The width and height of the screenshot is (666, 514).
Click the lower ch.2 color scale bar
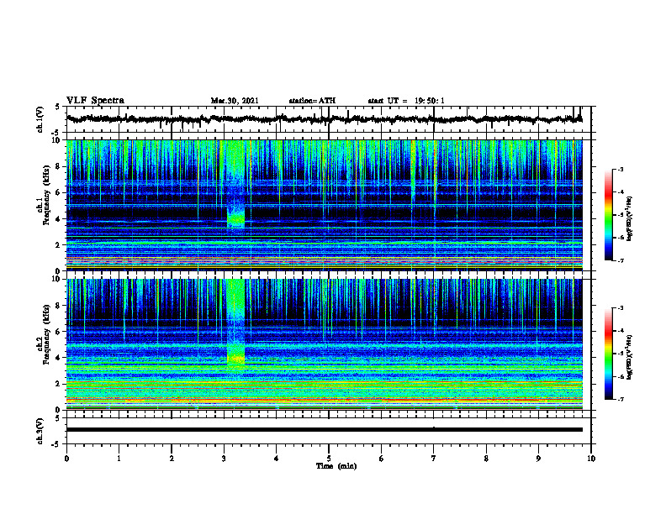click(x=609, y=354)
